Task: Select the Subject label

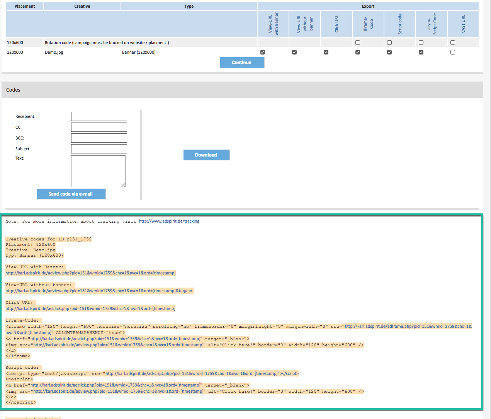Action: tap(23, 149)
